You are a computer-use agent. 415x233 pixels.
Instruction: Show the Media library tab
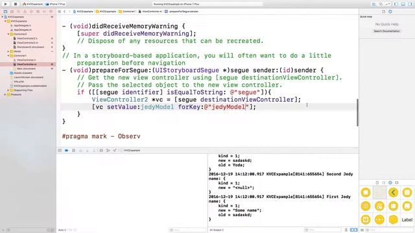[x=396, y=183]
